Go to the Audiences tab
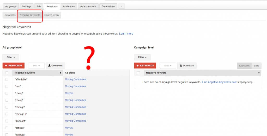 coord(69,7)
